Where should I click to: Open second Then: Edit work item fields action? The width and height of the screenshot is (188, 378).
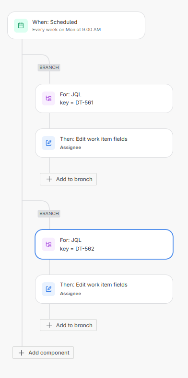coord(104,289)
